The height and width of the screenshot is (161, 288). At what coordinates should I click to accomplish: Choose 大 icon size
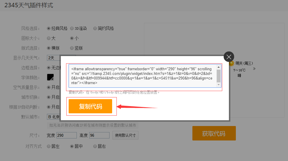tap(49, 38)
